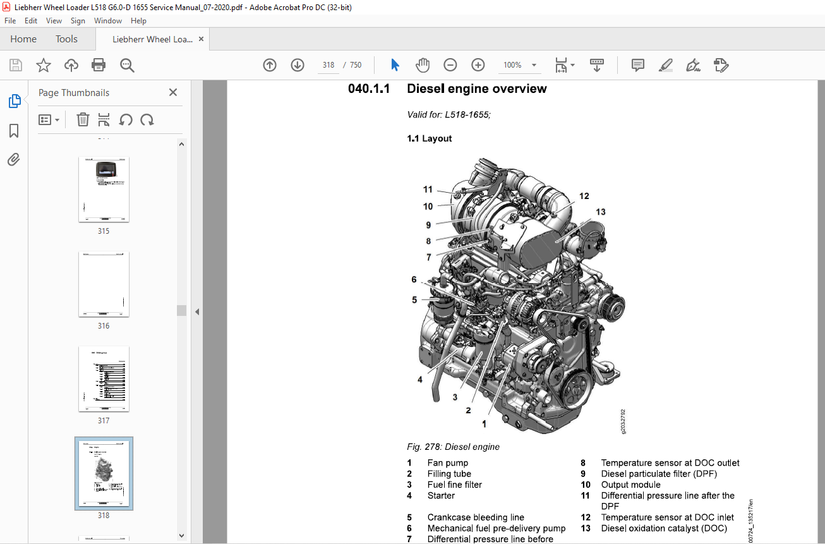Open the fit page options

coord(565,65)
